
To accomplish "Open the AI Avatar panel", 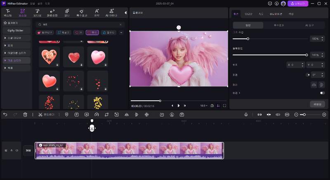I will (x=112, y=12).
